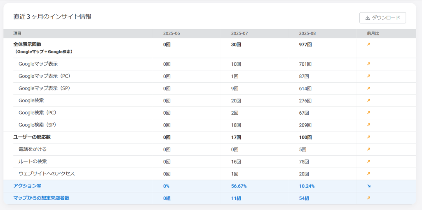Click the ウェブサイトへのアクセス row label

coord(47,173)
